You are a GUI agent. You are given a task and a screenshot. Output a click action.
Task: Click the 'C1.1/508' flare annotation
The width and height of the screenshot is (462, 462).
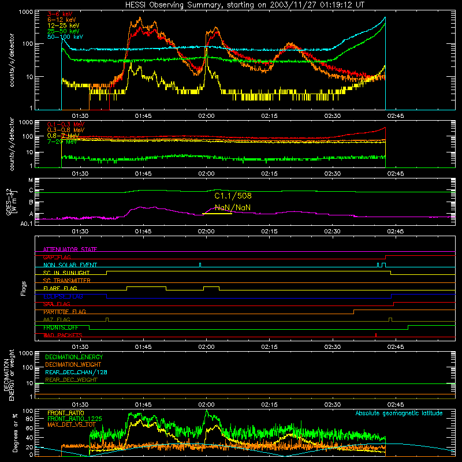click(x=233, y=196)
